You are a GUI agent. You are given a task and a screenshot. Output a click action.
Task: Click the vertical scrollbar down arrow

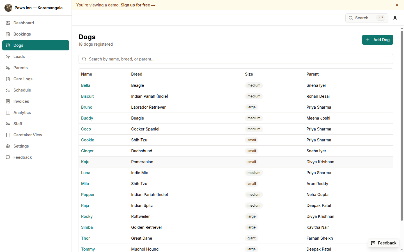coord(402,249)
